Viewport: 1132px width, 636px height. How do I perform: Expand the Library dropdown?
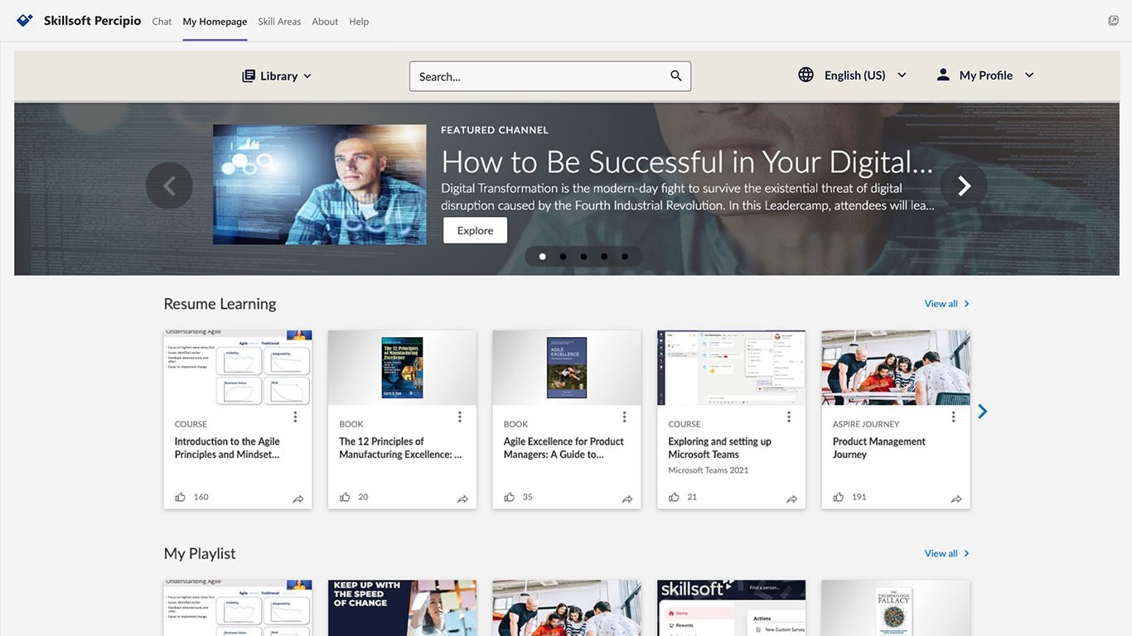[277, 76]
